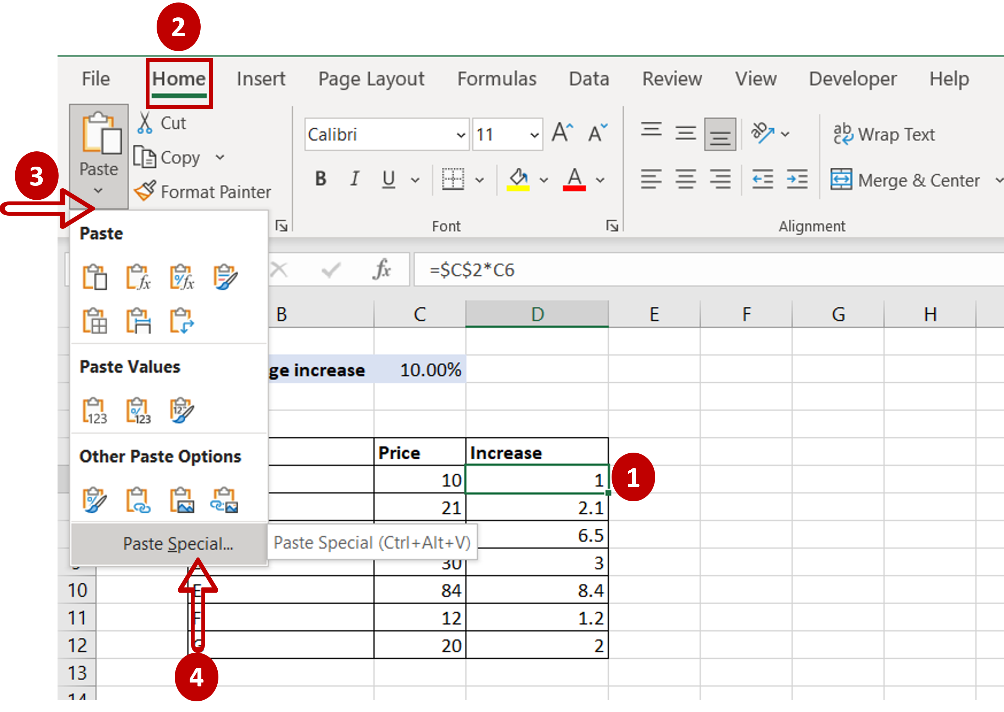
Task: Click the Paste clipboard icon in ribbon
Action: click(x=102, y=134)
